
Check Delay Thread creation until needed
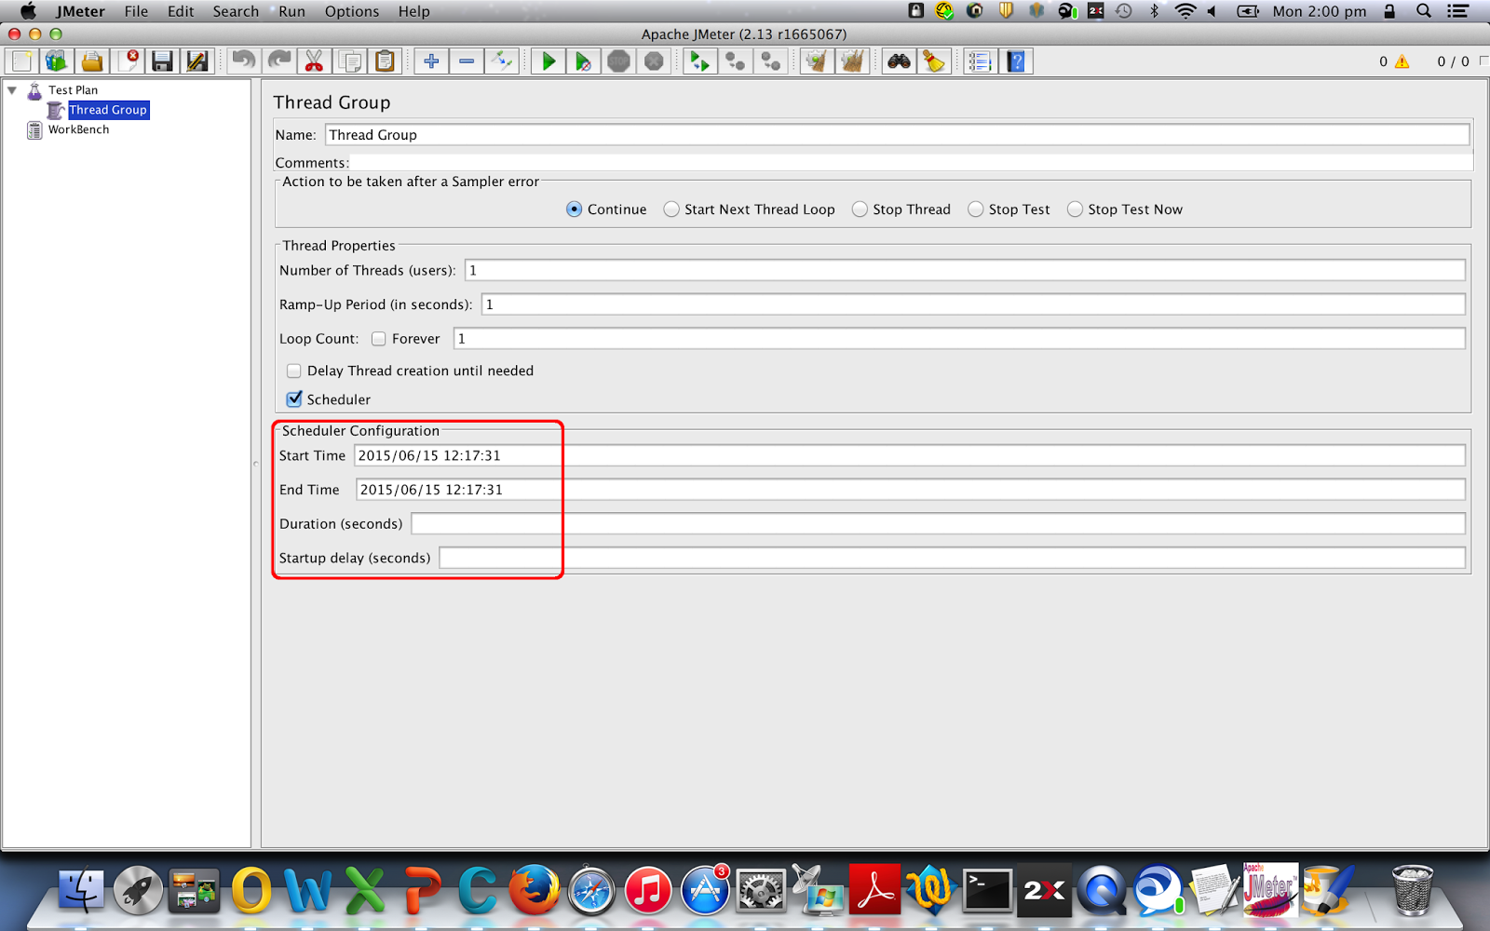pyautogui.click(x=293, y=371)
